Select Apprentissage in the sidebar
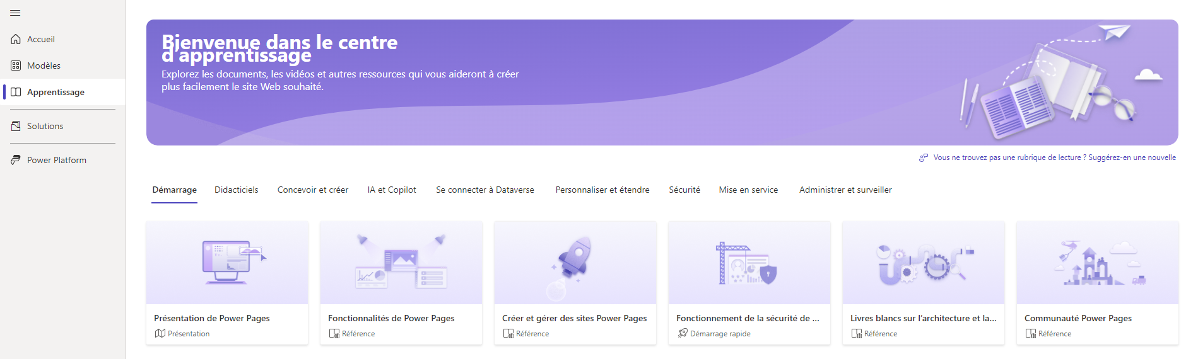The width and height of the screenshot is (1198, 359). [63, 92]
